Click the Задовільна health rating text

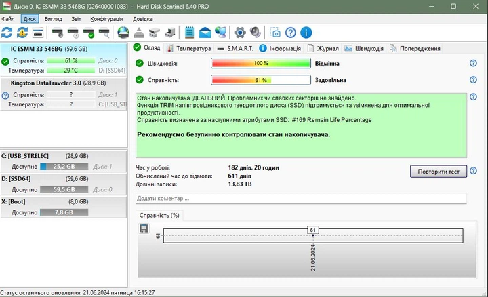(x=331, y=80)
